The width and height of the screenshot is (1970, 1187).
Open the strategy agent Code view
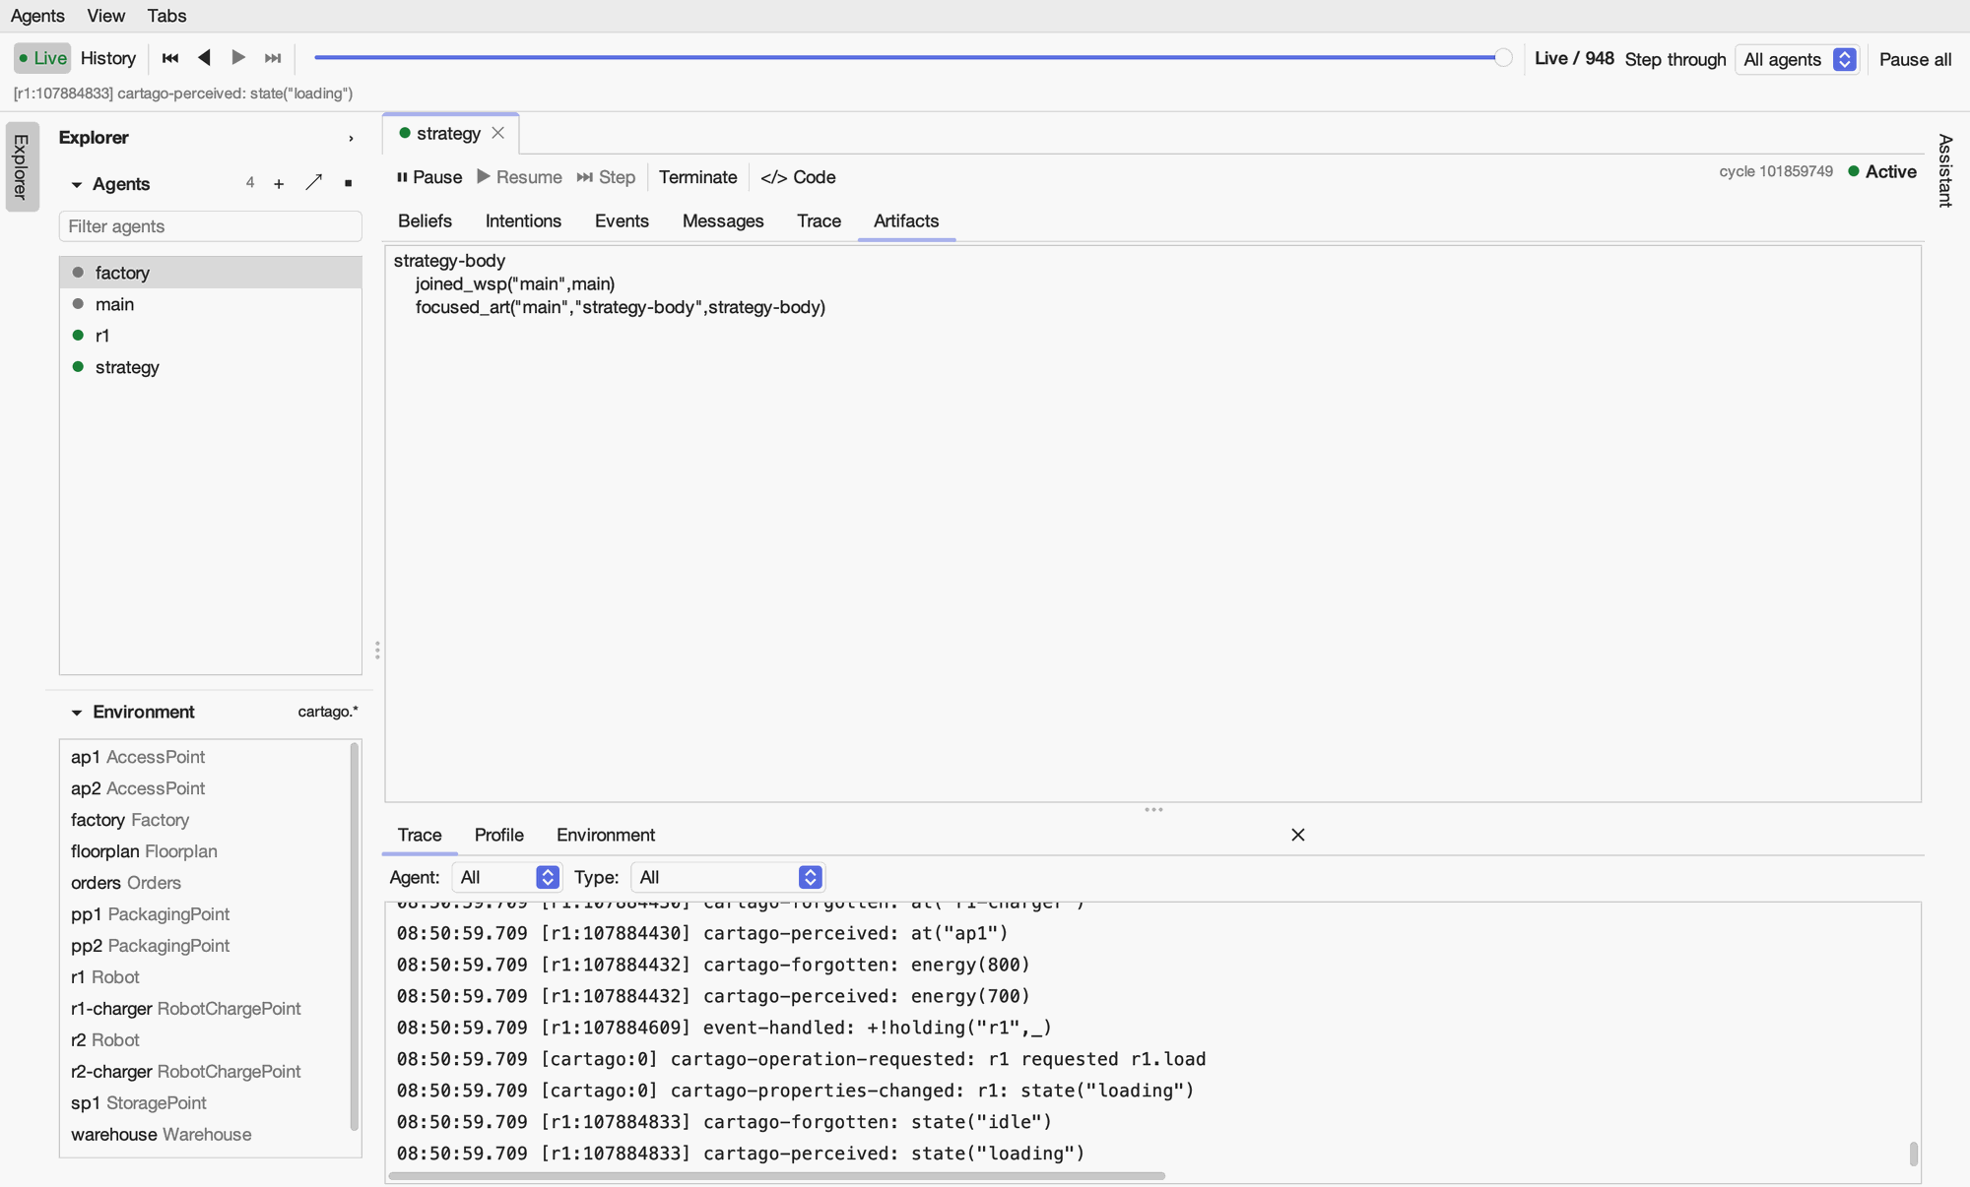(798, 177)
